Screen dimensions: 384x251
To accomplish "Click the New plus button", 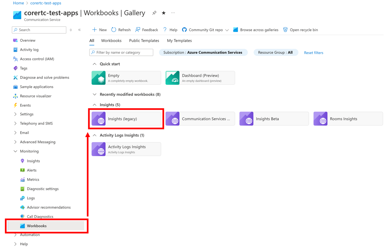I will coord(99,30).
